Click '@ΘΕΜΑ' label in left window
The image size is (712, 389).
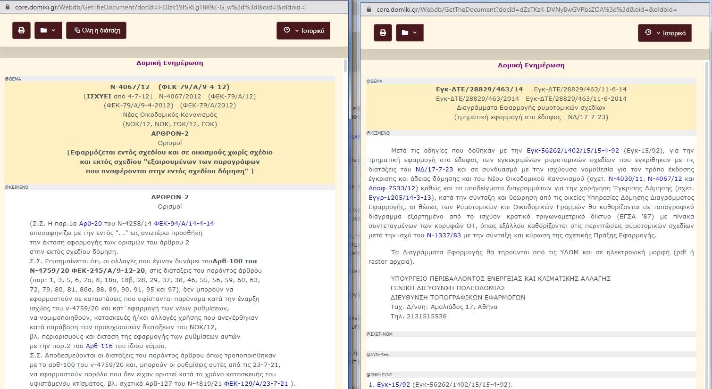tap(13, 79)
